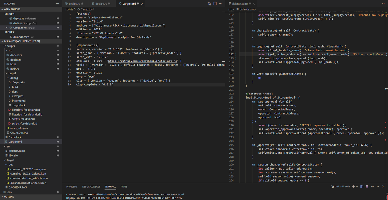Place cursor on line 19 clap_complete
The width and height of the screenshot is (388, 200).
pos(94,84)
